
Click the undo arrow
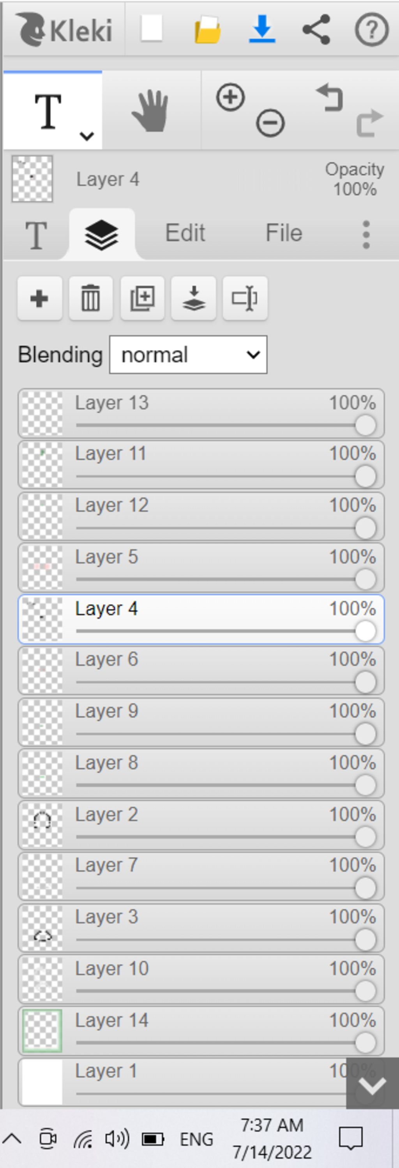(x=330, y=97)
